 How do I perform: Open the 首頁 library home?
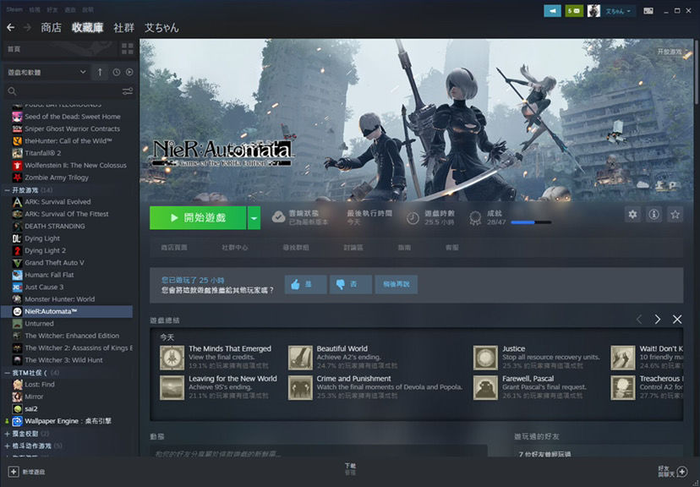(14, 49)
